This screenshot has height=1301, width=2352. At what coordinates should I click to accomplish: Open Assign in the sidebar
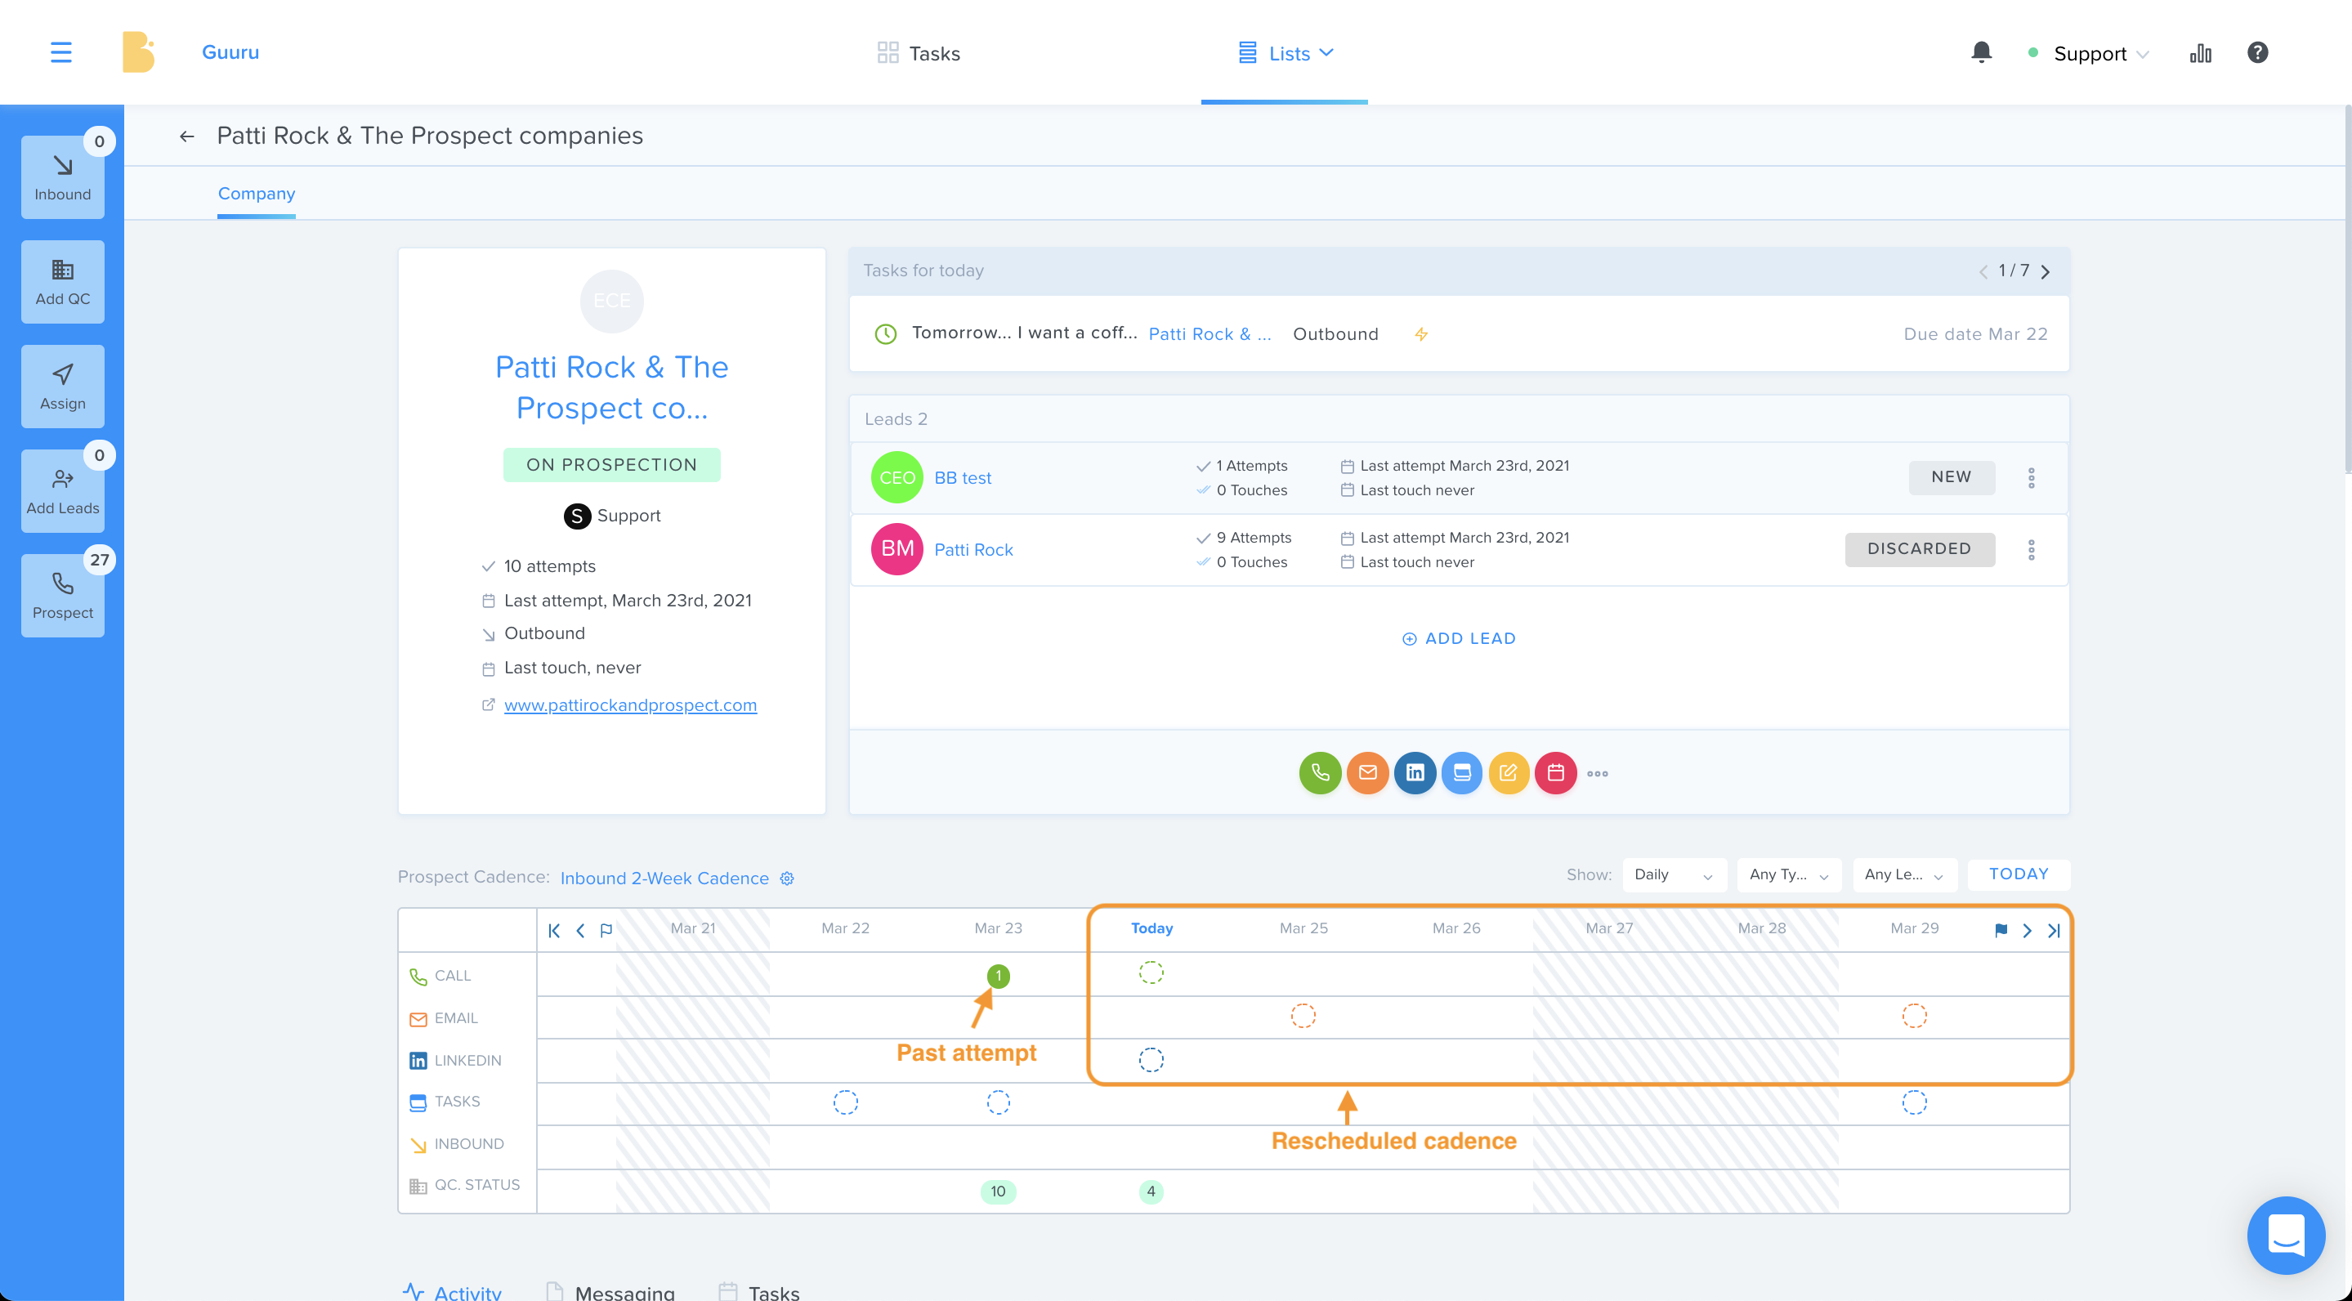click(62, 387)
